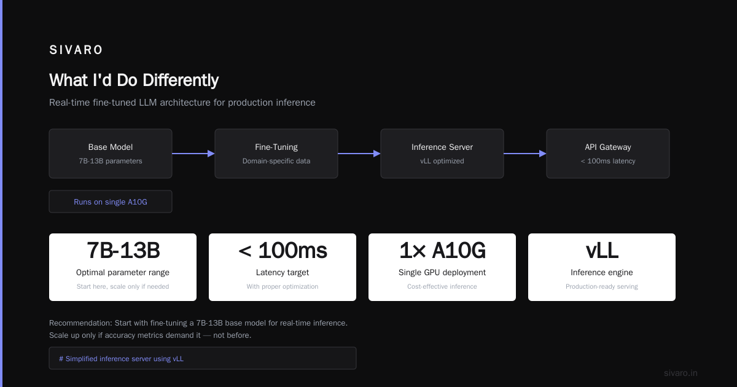
Task: Select the Fine-Tuning stage box
Action: 276,154
